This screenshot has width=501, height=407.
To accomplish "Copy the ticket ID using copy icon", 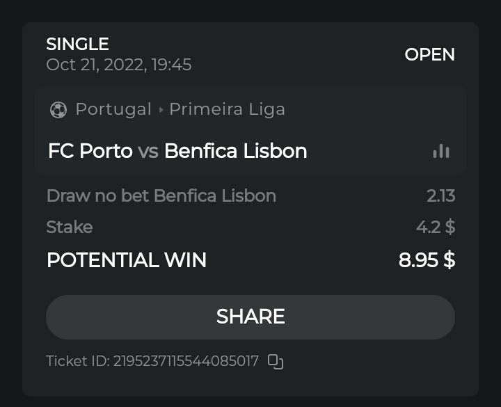I will pyautogui.click(x=276, y=361).
